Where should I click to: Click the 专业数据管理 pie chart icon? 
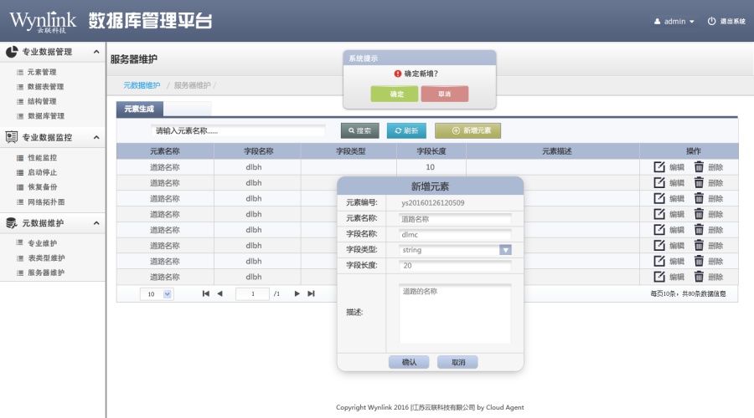(12, 52)
